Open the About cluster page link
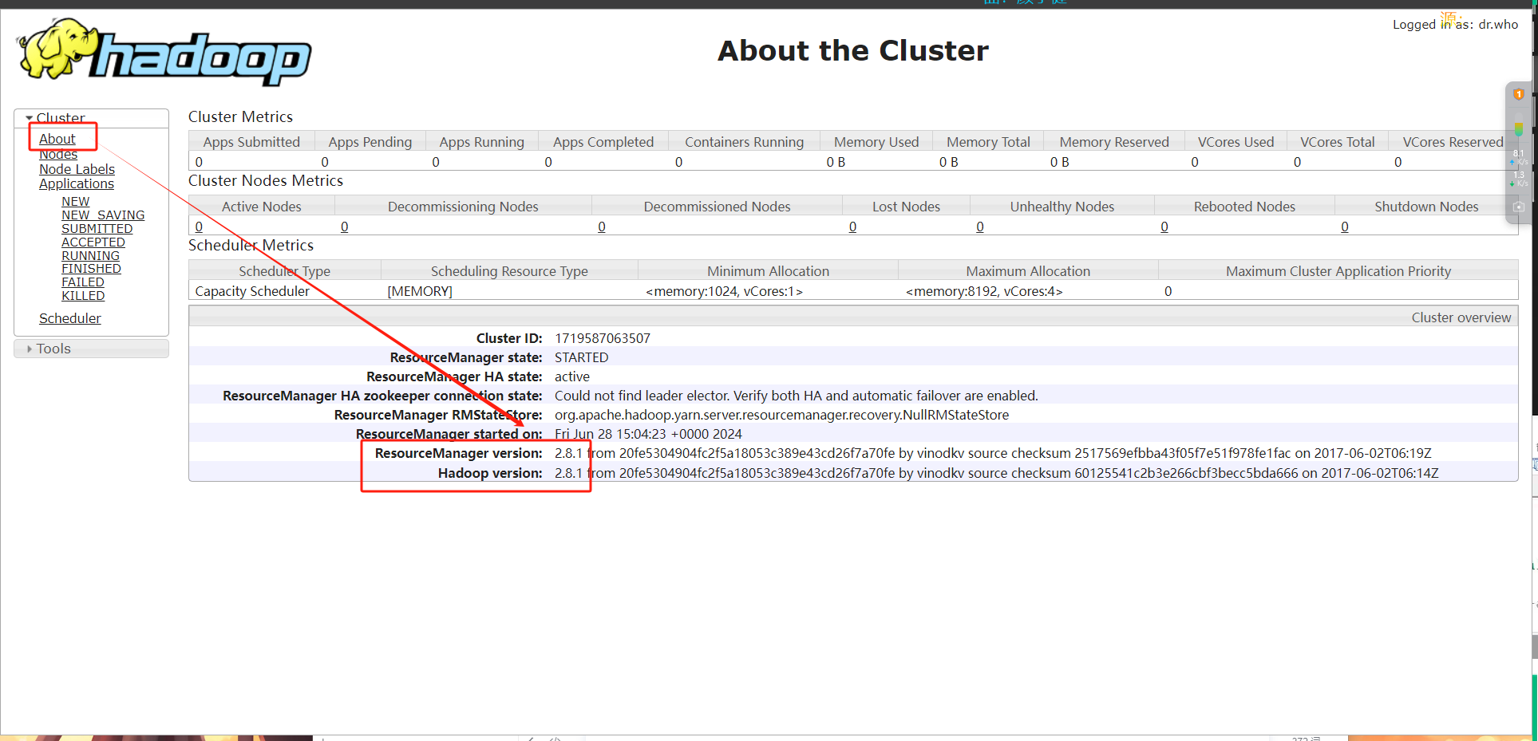Viewport: 1538px width, 741px height. 57,139
